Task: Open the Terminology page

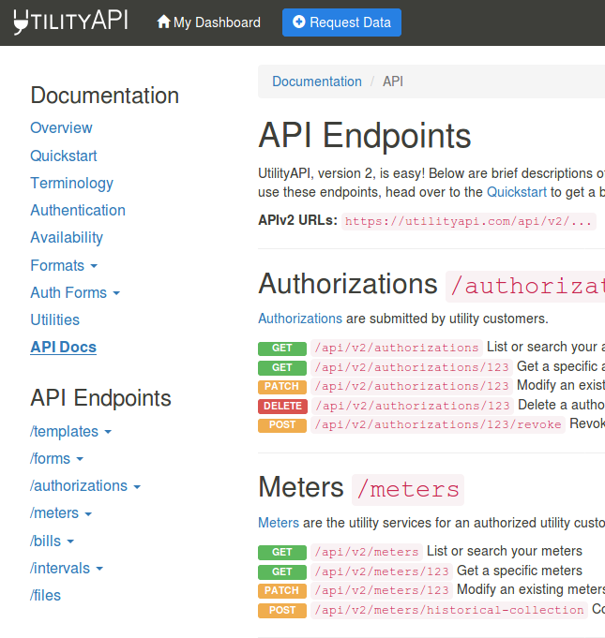Action: (x=71, y=183)
